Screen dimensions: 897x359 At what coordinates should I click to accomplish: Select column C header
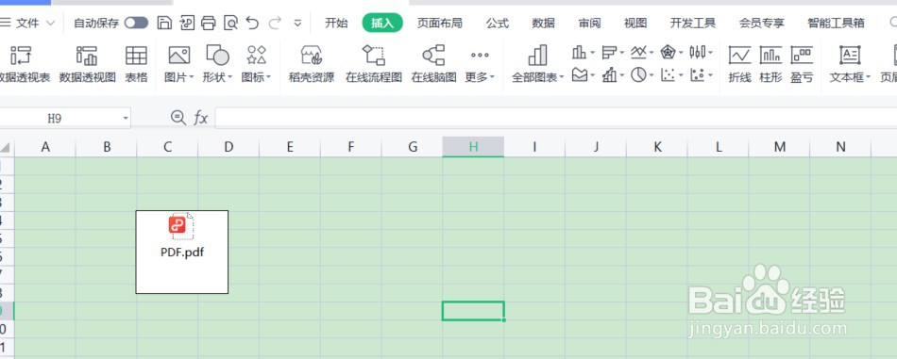click(168, 147)
